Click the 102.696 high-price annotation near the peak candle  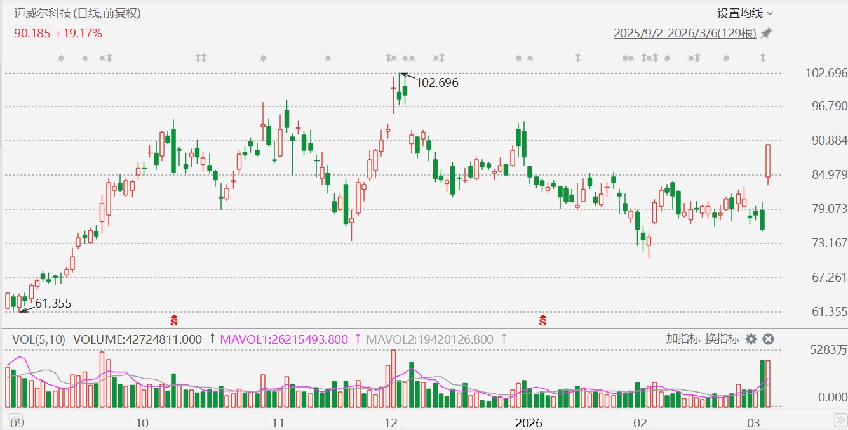436,82
